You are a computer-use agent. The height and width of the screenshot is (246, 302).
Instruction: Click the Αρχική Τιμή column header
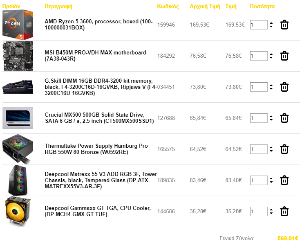205,7
